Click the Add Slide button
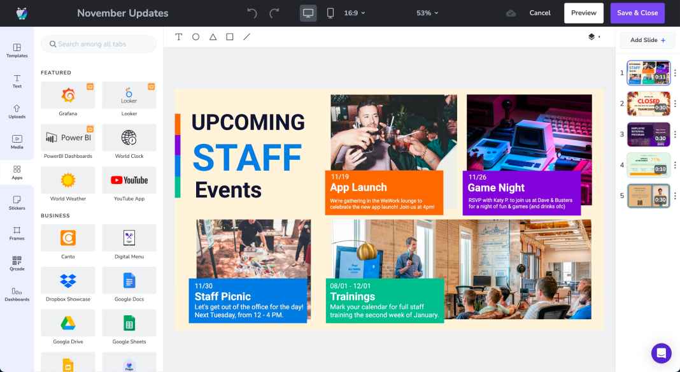 [x=647, y=39]
